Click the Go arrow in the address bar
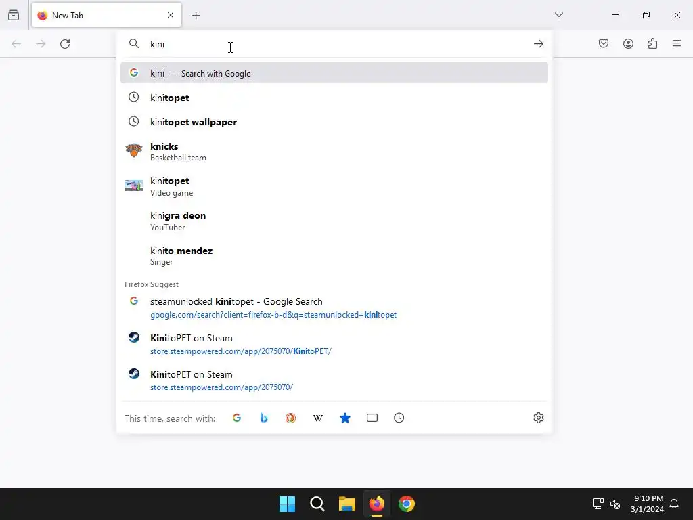The height and width of the screenshot is (520, 693). coord(538,44)
